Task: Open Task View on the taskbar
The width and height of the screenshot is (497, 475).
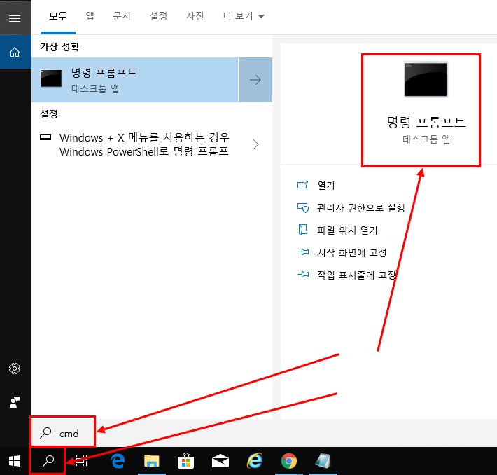Action: click(82, 461)
